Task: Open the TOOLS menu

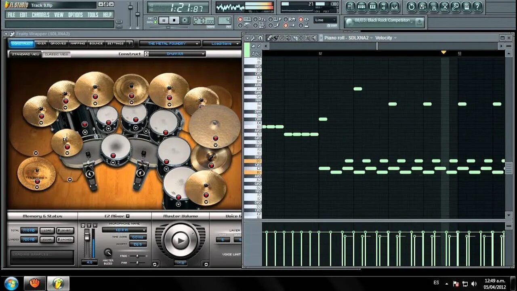Action: (93, 15)
